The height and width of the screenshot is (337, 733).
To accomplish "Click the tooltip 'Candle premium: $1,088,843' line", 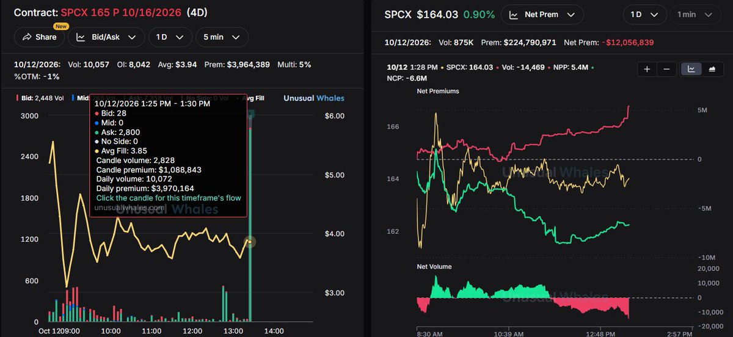I will coord(148,170).
